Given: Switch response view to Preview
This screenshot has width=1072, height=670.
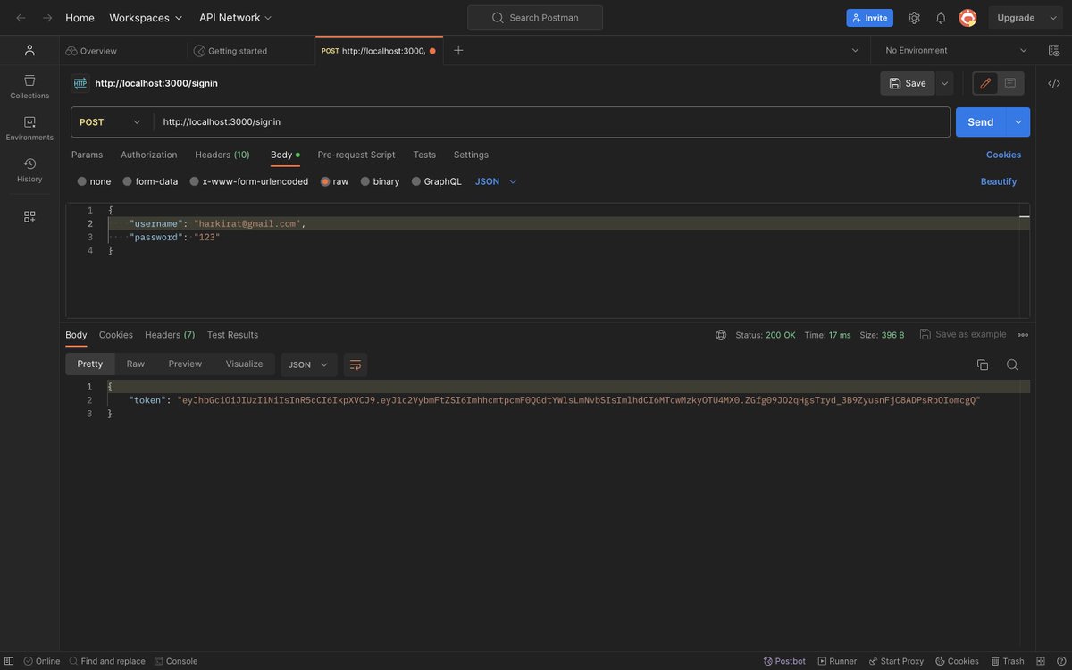Looking at the screenshot, I should (185, 364).
